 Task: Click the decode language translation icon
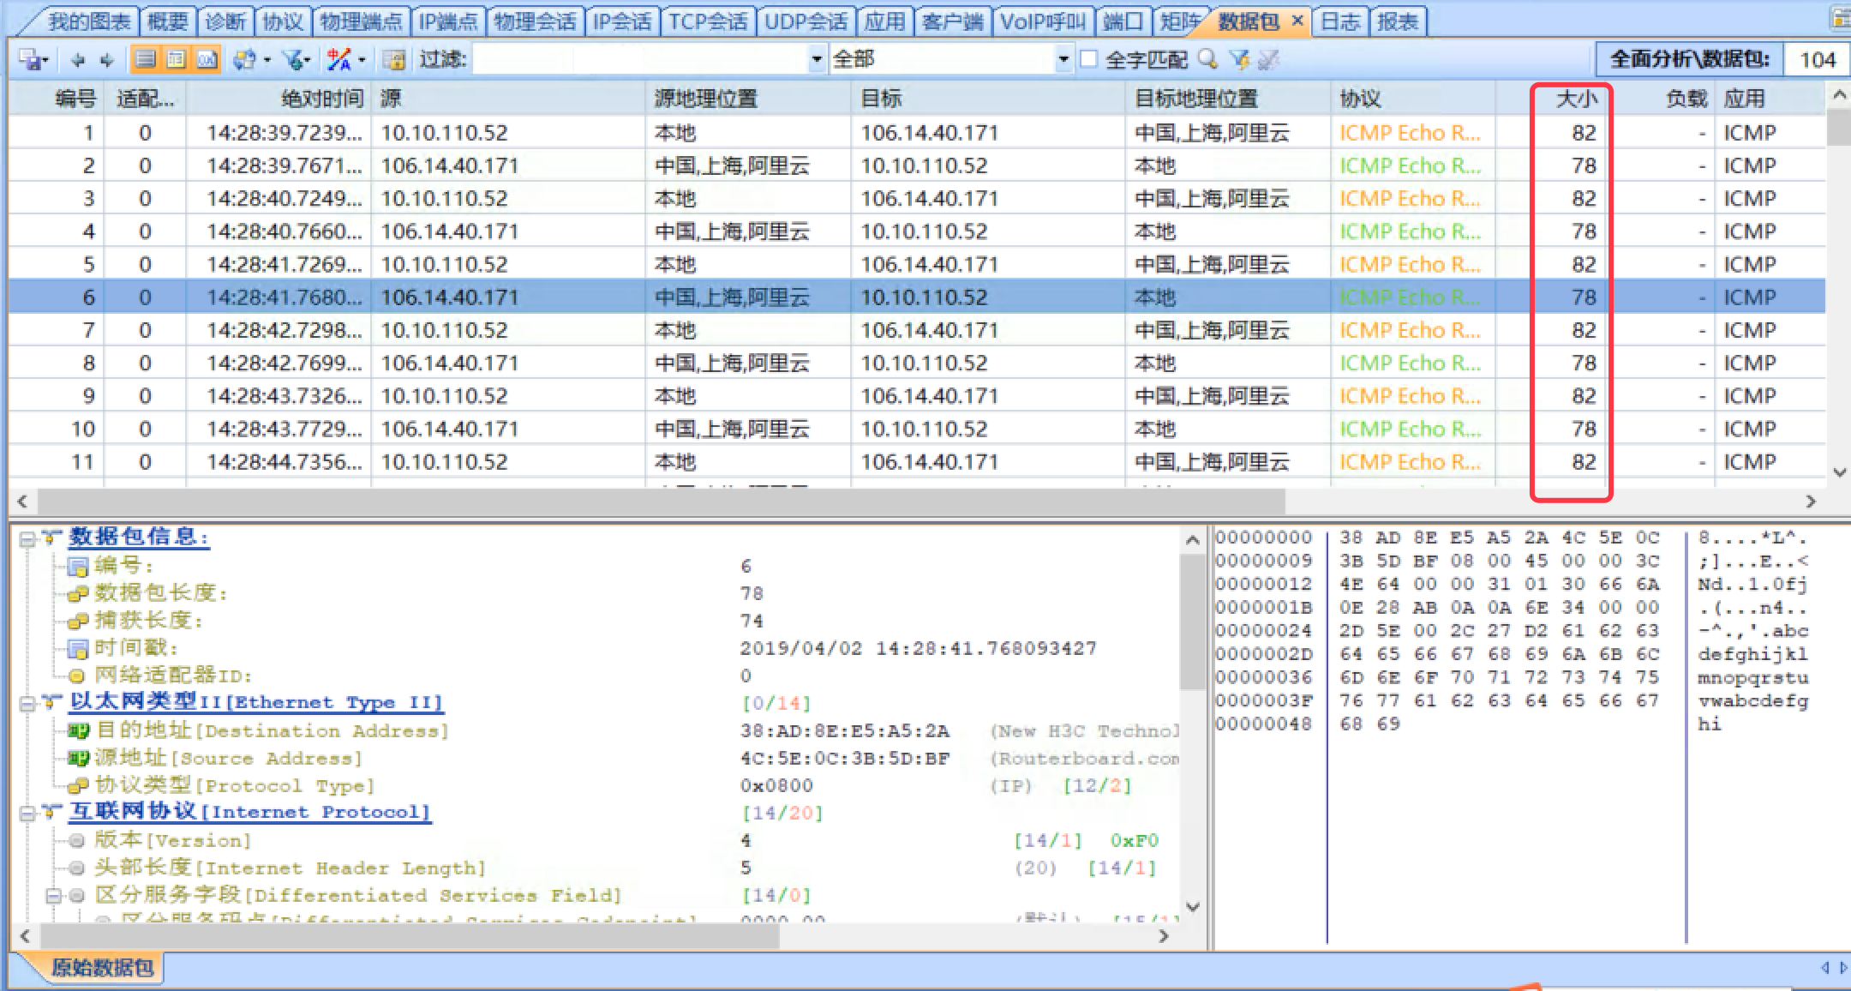(339, 60)
